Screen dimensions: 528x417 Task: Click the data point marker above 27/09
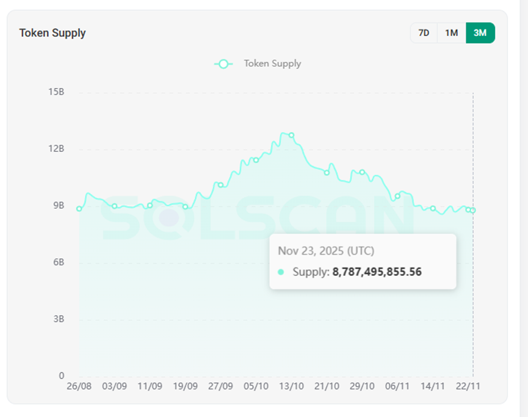tap(220, 184)
